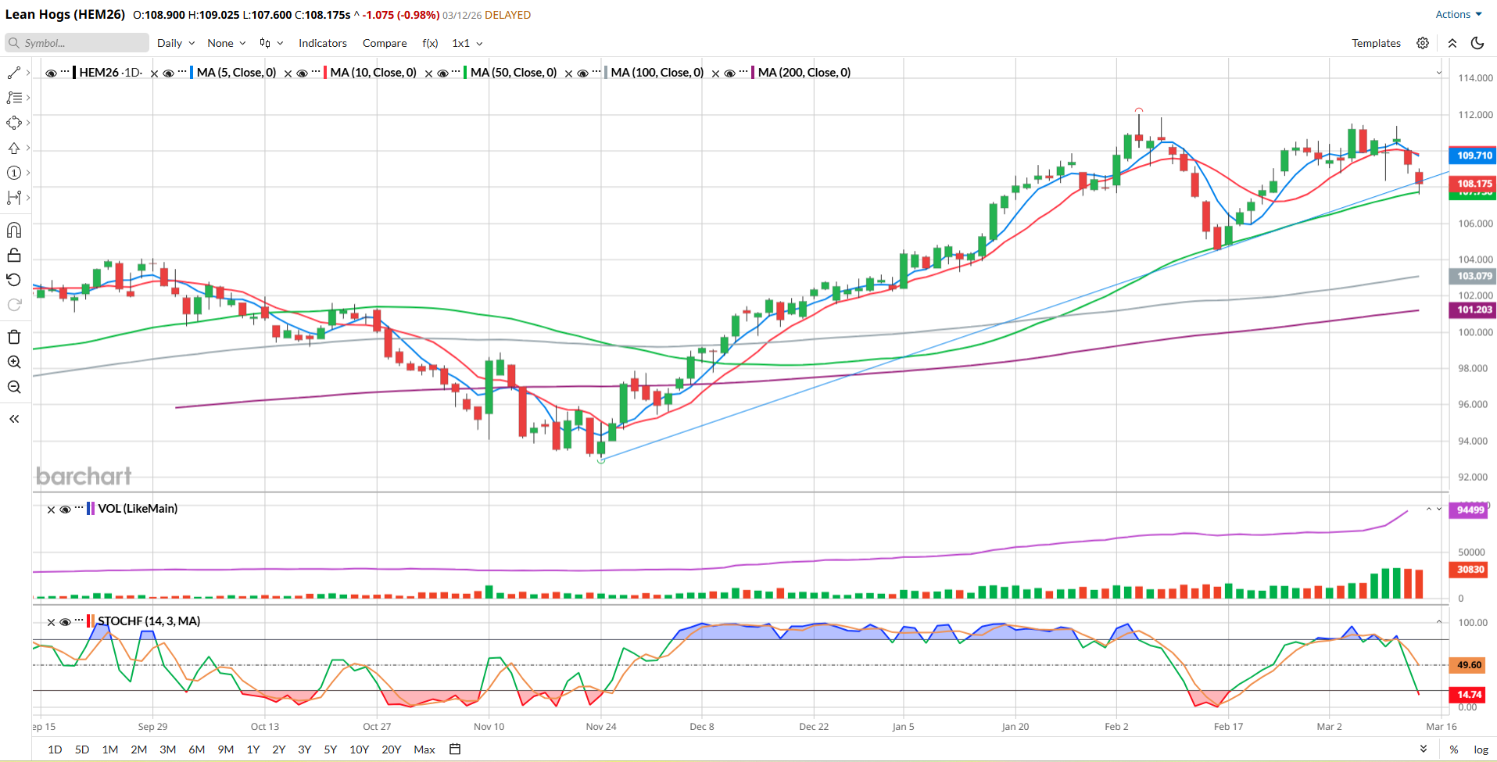Open the Indicators menu

point(322,43)
